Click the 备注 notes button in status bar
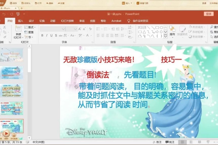This screenshot has width=218, height=145. pos(157,142)
